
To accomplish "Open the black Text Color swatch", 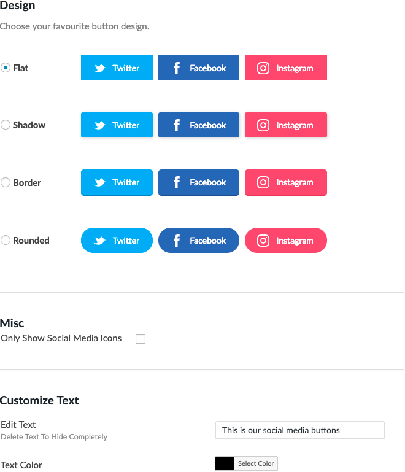I will [225, 463].
